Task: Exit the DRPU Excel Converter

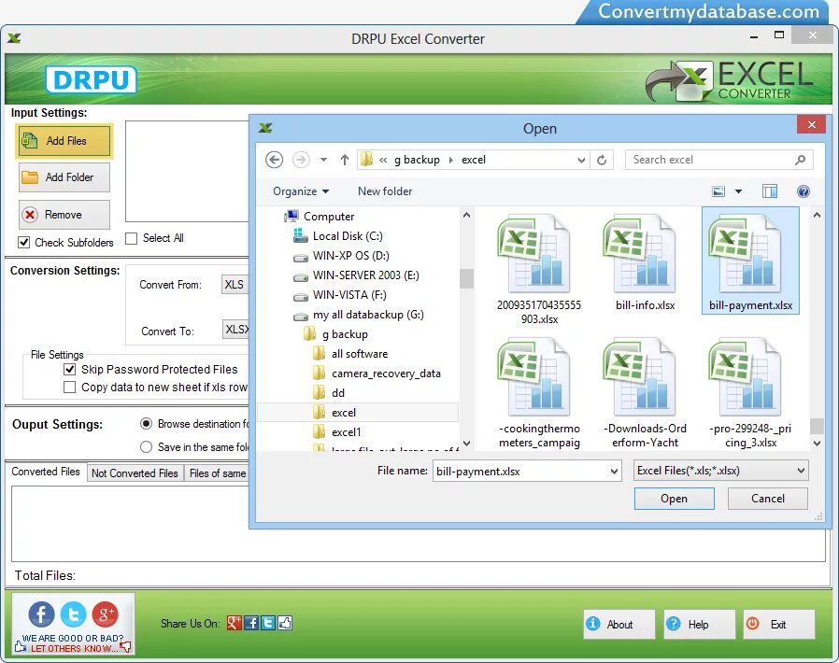Action: click(x=779, y=625)
